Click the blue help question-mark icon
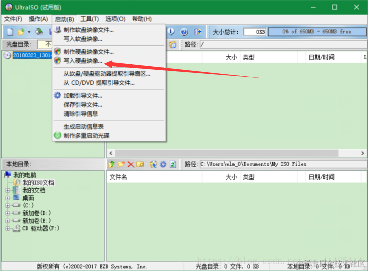 [x=184, y=32]
